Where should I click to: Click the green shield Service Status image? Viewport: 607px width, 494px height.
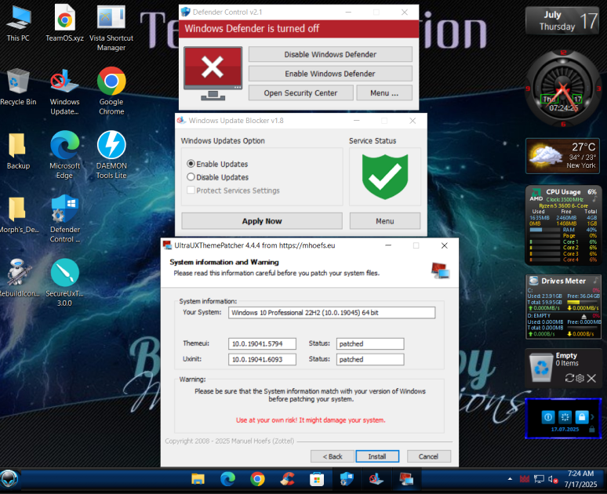[385, 176]
